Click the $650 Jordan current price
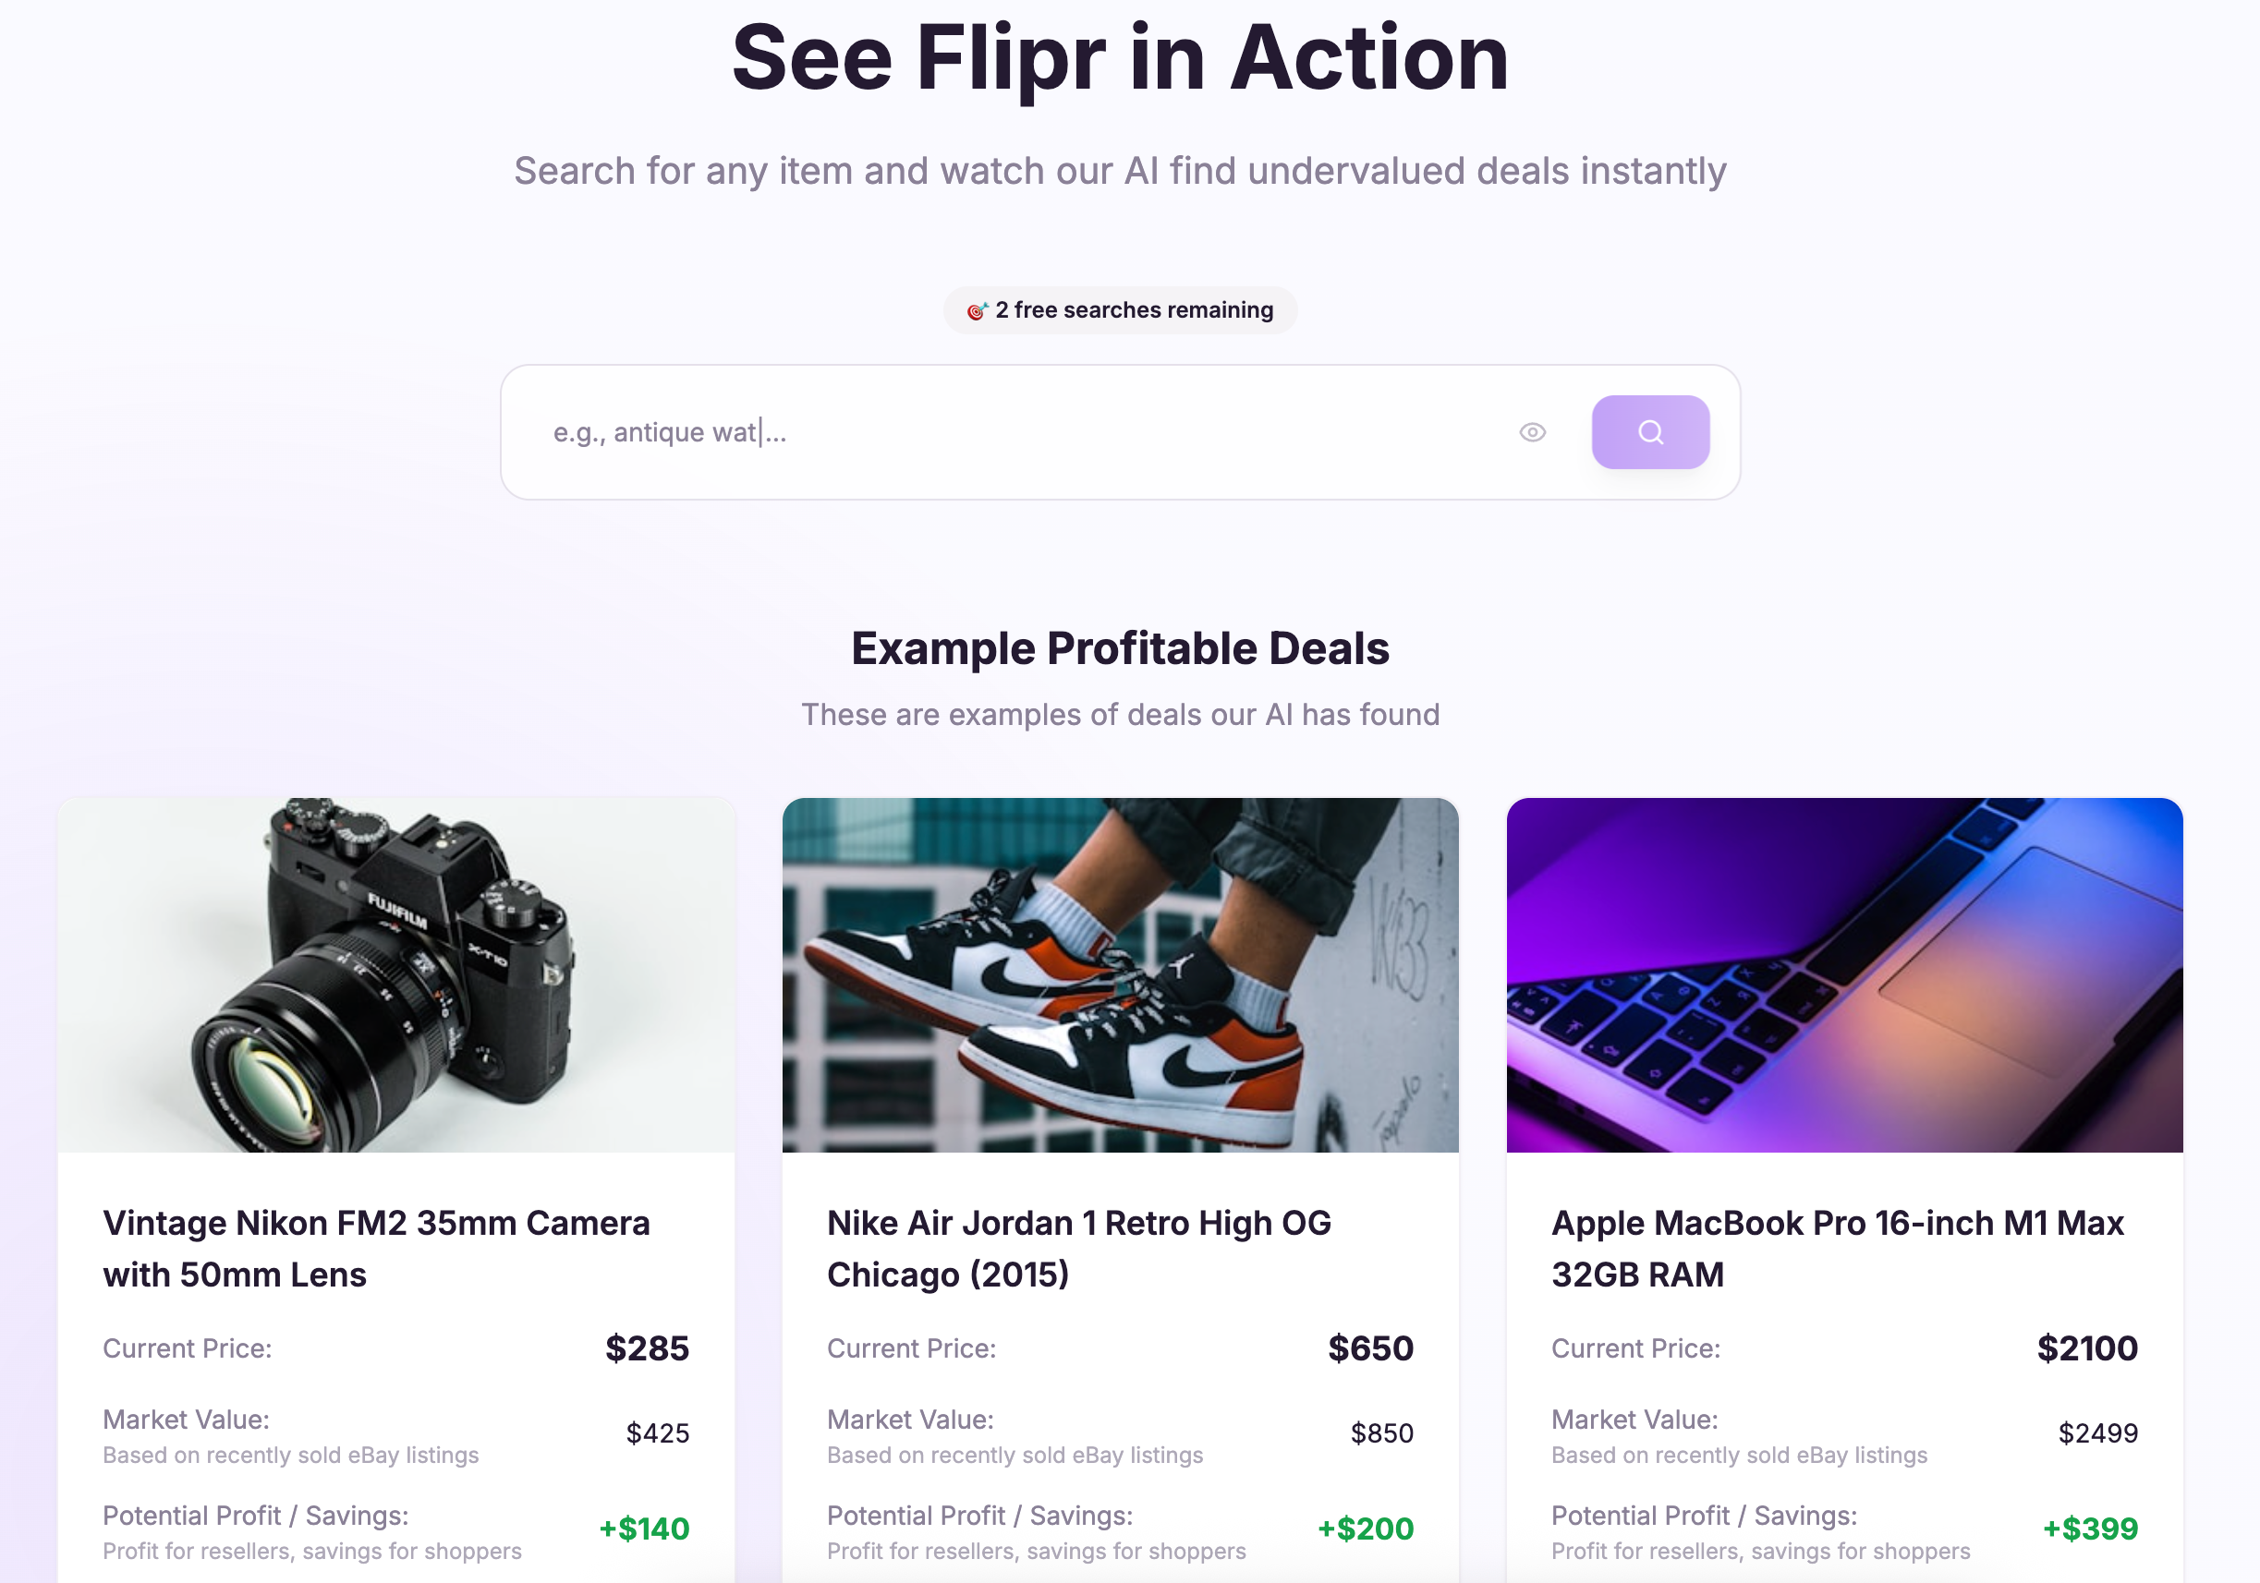The image size is (2260, 1583). click(1370, 1347)
